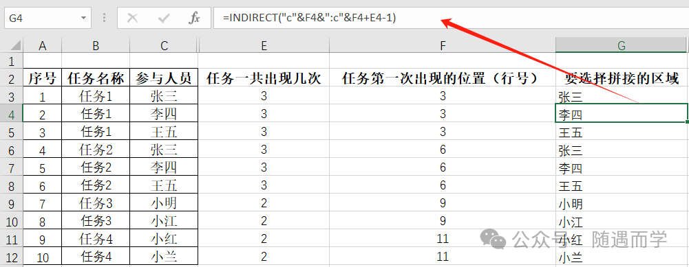Click cell F6 showing 6
The height and width of the screenshot is (267, 689).
point(443,150)
